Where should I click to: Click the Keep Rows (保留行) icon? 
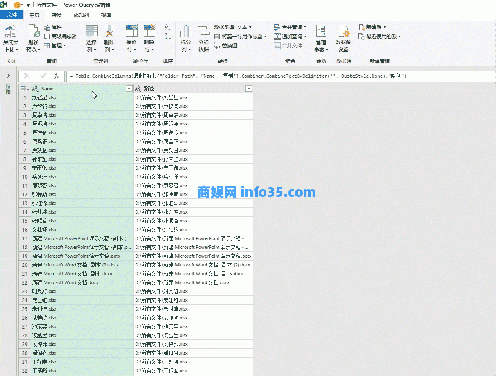coord(131,31)
